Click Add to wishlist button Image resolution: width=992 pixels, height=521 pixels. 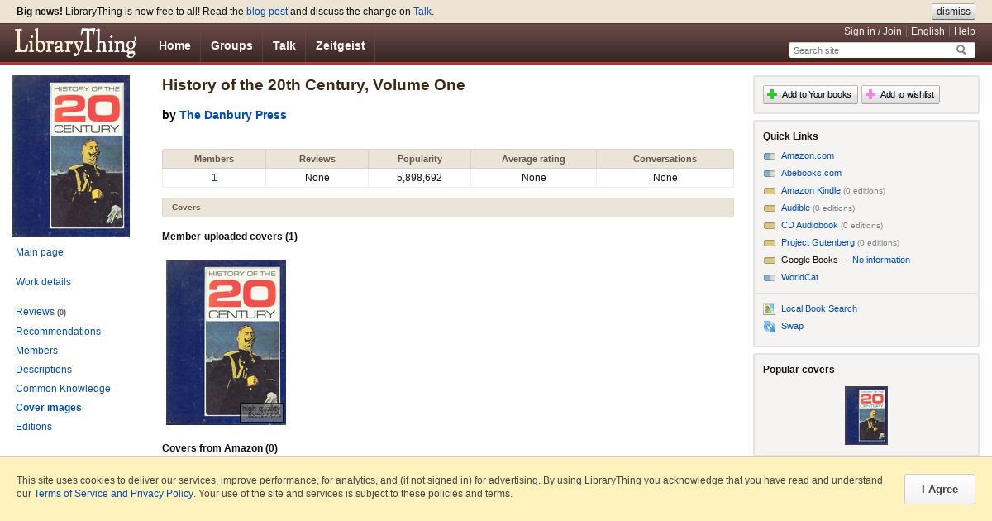click(900, 94)
